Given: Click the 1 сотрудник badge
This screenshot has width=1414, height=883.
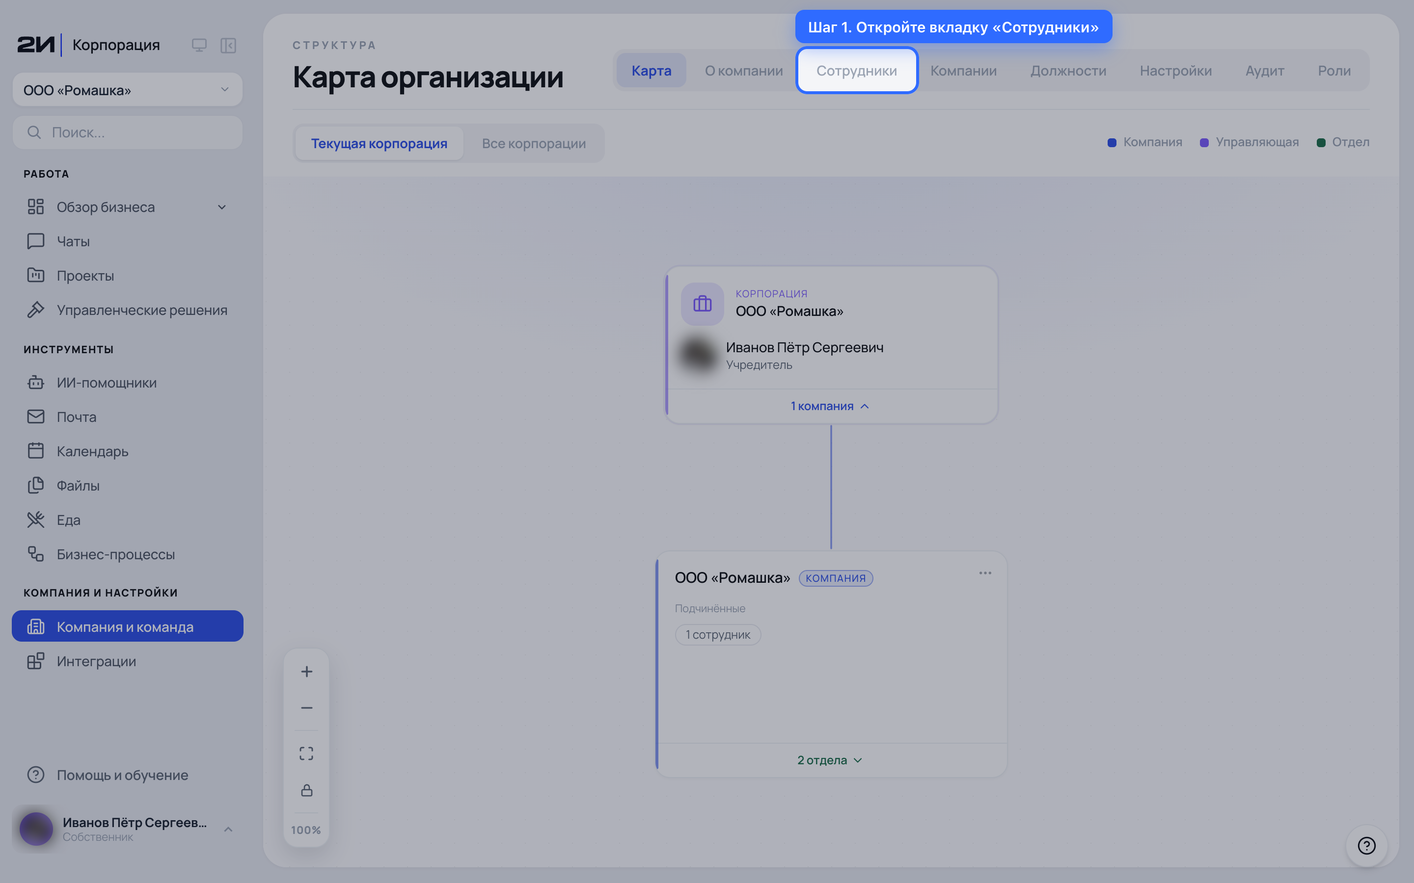Looking at the screenshot, I should (x=717, y=634).
